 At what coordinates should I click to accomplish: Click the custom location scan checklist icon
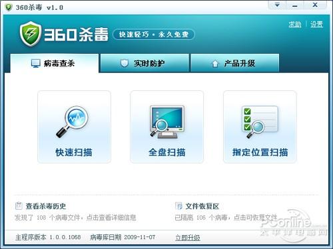click(260, 122)
